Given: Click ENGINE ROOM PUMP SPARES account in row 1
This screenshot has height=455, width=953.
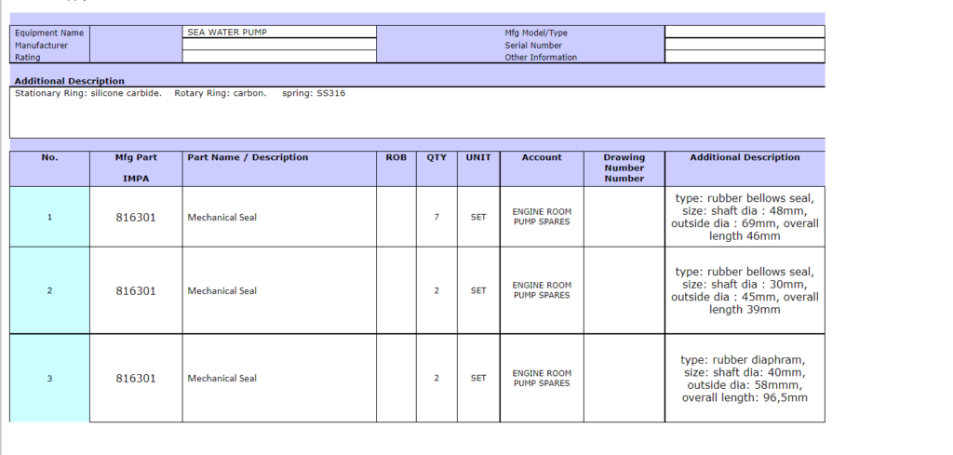Looking at the screenshot, I should point(542,217).
